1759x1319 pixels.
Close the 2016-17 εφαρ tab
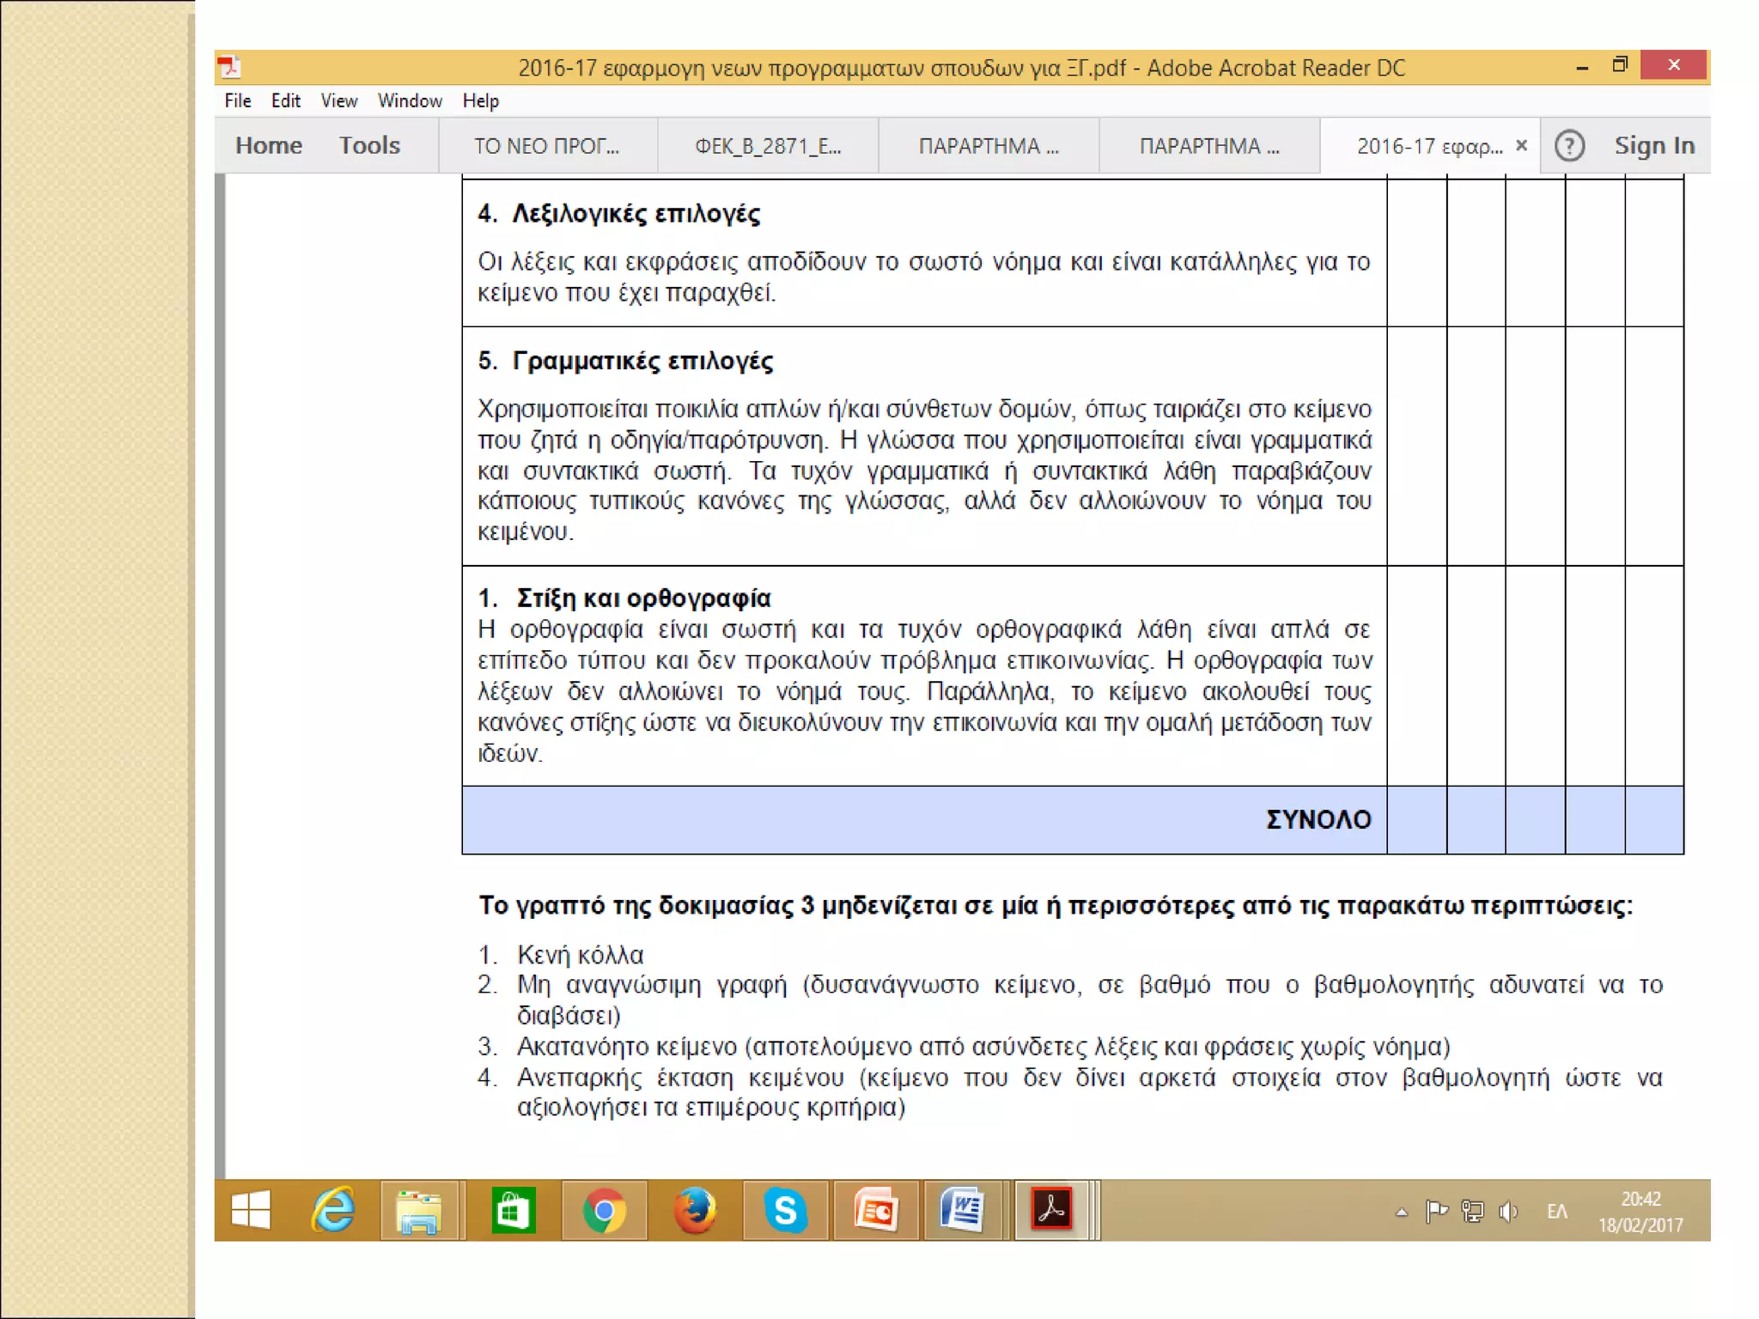click(x=1521, y=146)
